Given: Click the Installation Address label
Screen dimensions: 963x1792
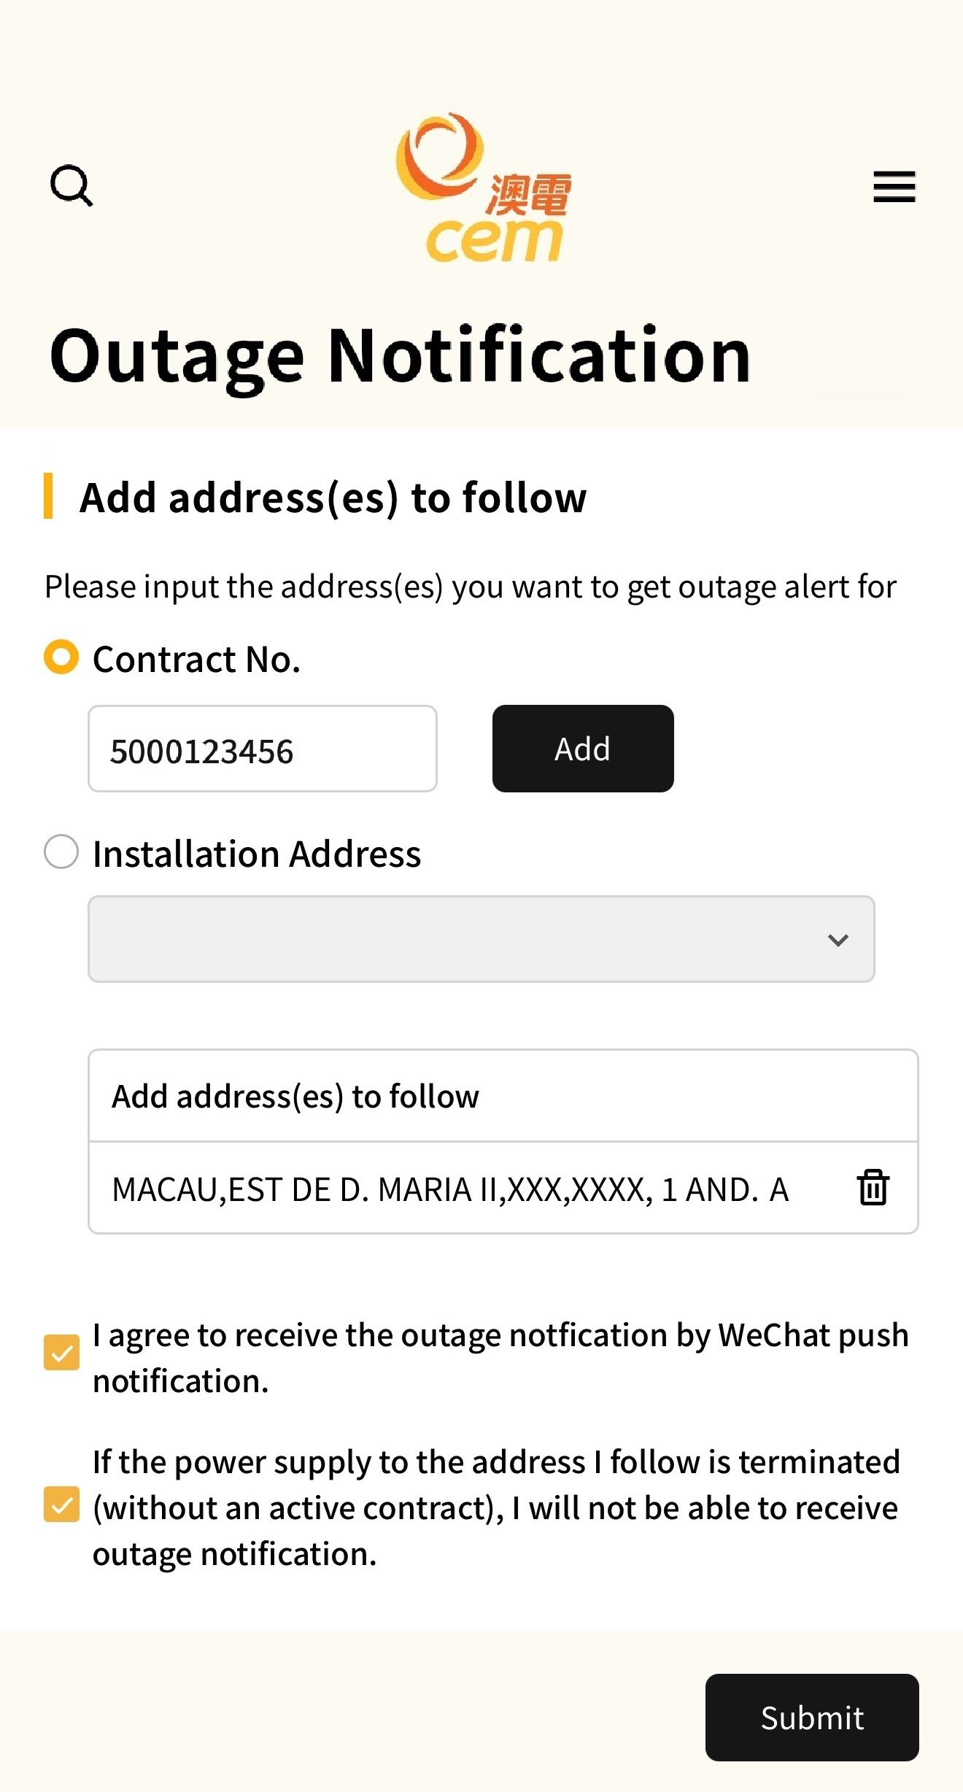Looking at the screenshot, I should coord(257,854).
